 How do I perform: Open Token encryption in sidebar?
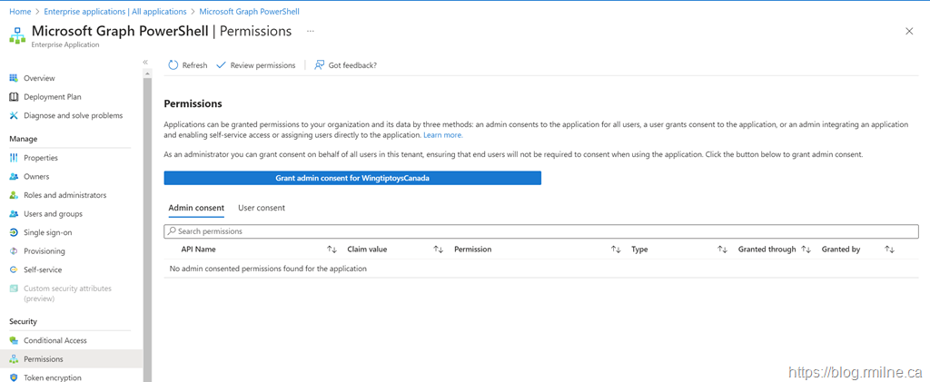point(52,377)
